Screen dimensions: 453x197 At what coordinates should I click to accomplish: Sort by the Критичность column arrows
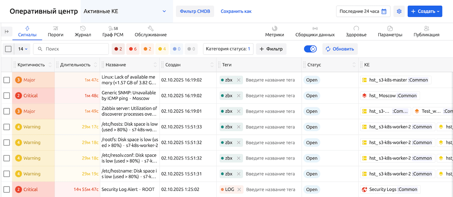point(50,65)
